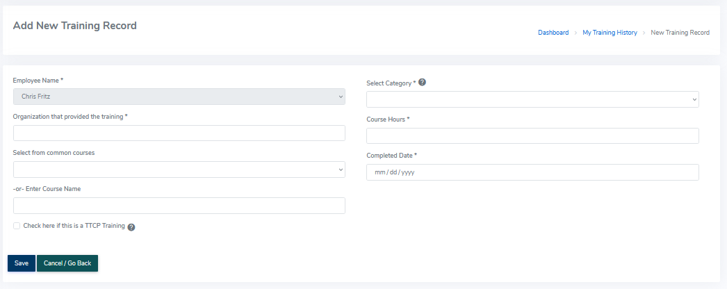The width and height of the screenshot is (727, 289).
Task: Click the 'Completed Date' label text
Action: tap(391, 156)
